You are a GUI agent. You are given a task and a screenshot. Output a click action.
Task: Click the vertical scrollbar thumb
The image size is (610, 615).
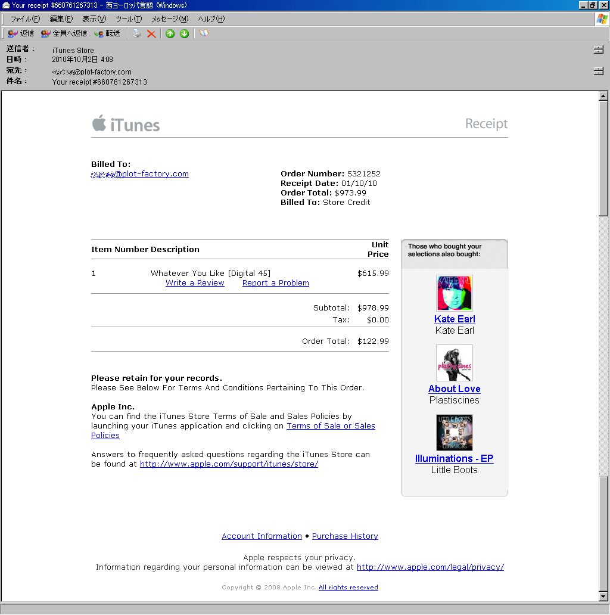[603, 158]
